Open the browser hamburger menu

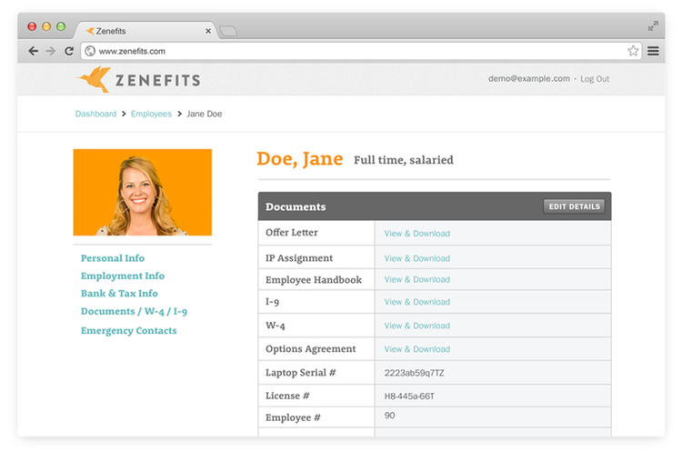[x=653, y=51]
